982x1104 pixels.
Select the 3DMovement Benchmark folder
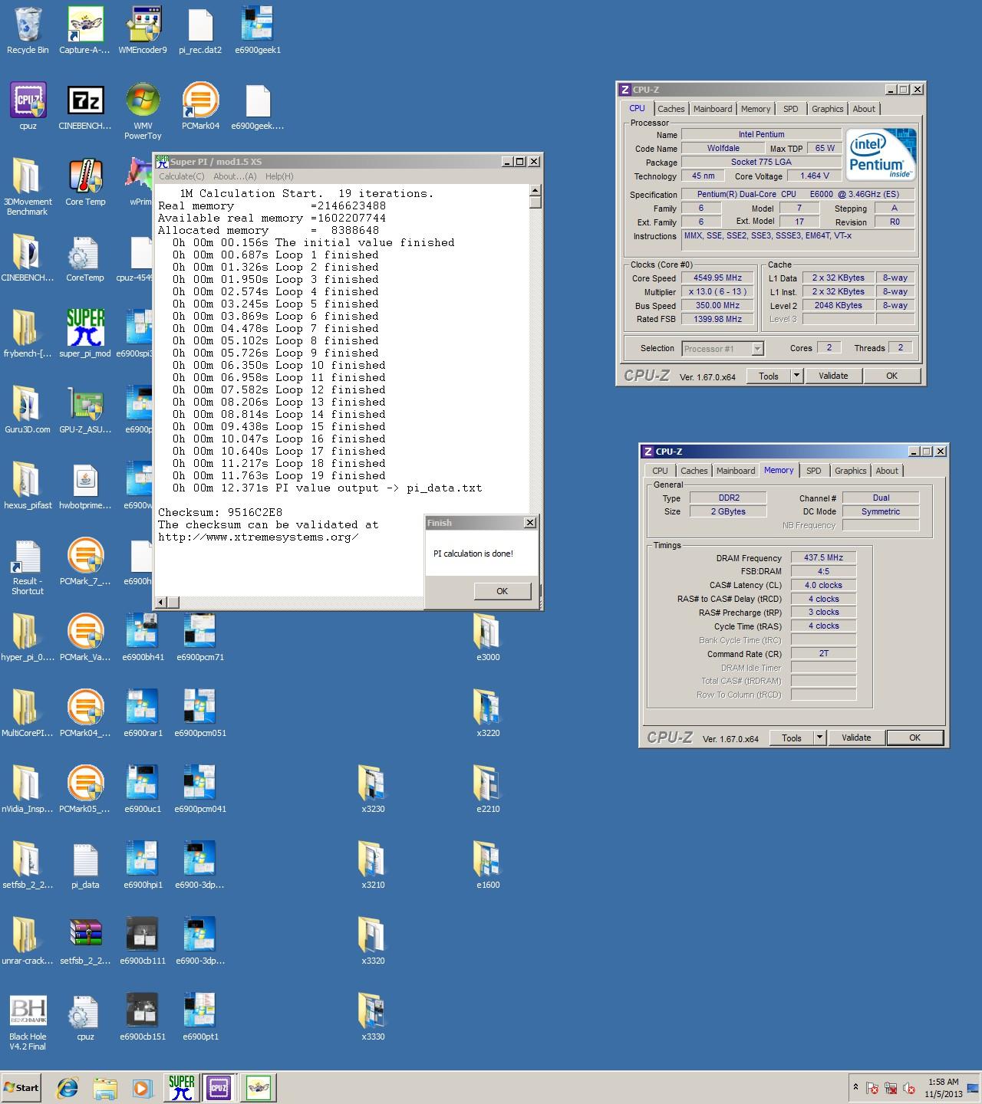point(28,187)
